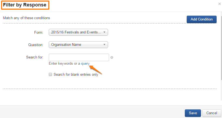Follow the query hyperlink

click(85, 64)
